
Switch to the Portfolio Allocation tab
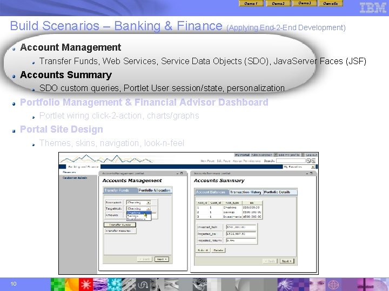155,190
